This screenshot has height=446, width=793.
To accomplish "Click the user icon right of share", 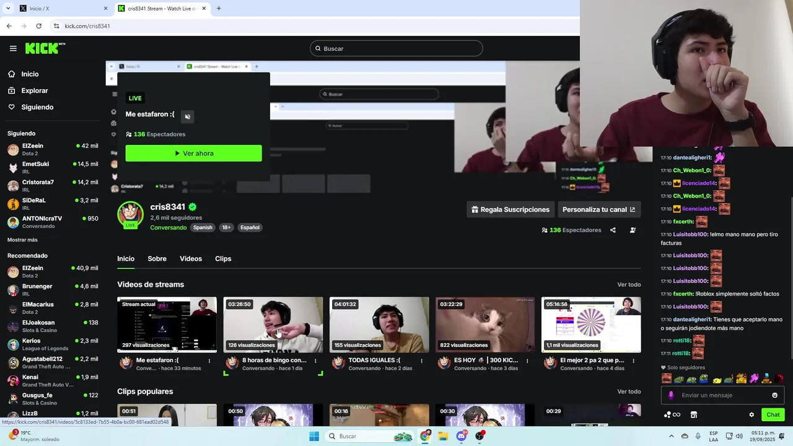I will click(633, 230).
